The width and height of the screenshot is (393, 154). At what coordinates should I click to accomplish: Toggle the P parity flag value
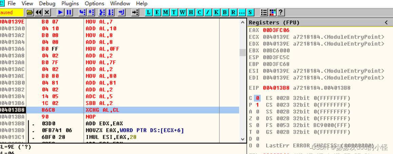(257, 105)
